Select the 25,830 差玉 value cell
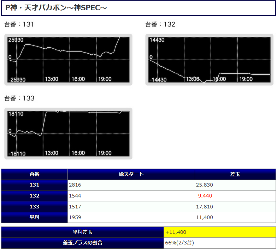Viewport: 277px width, 249px height. (x=204, y=185)
